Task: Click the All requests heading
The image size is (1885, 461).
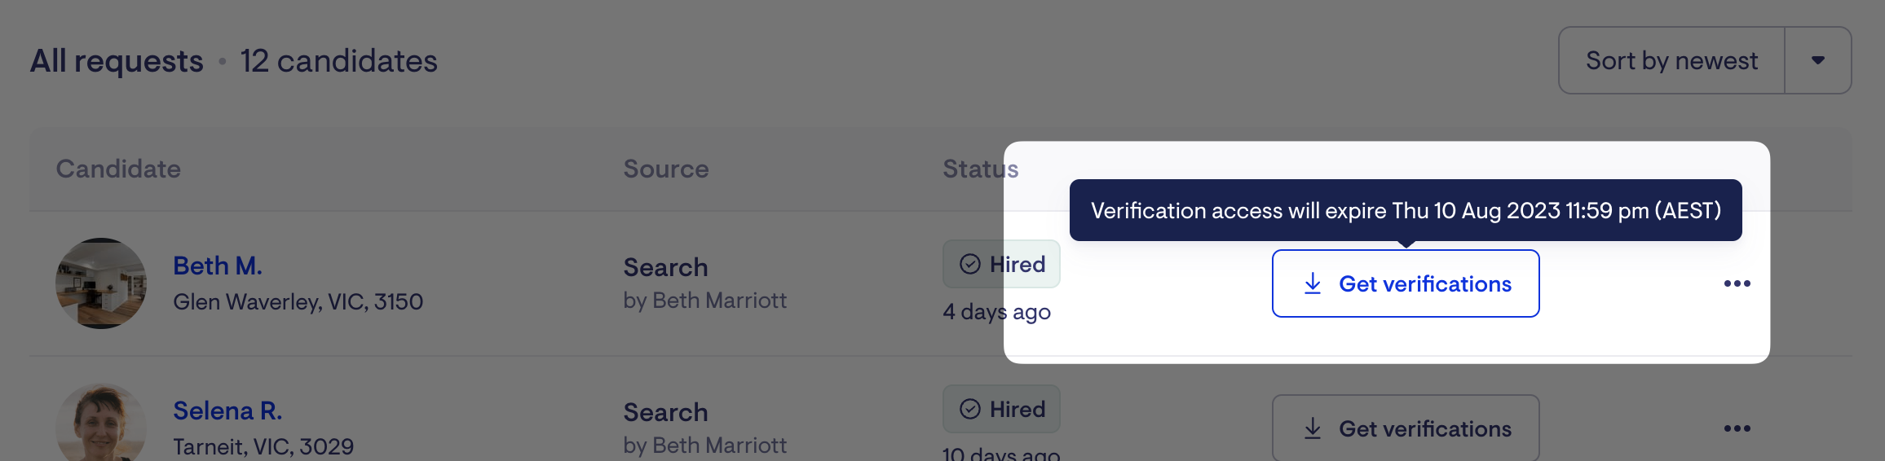Action: [x=117, y=61]
